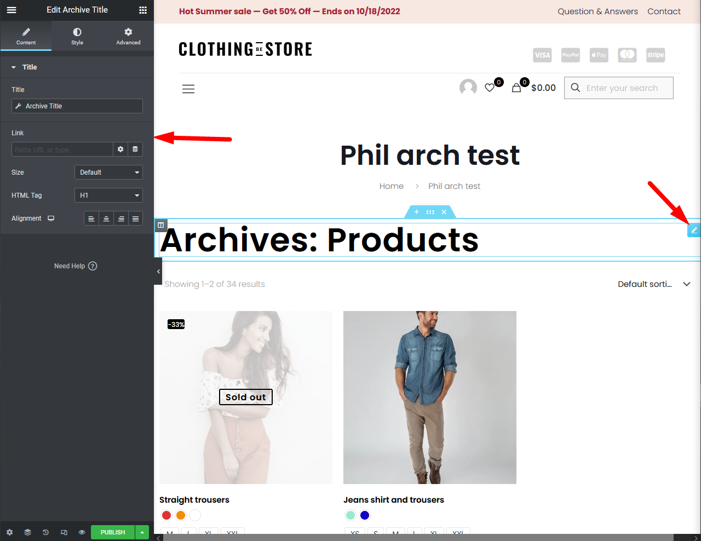The image size is (701, 541).
Task: Preview changes with the eye icon
Action: 82,532
